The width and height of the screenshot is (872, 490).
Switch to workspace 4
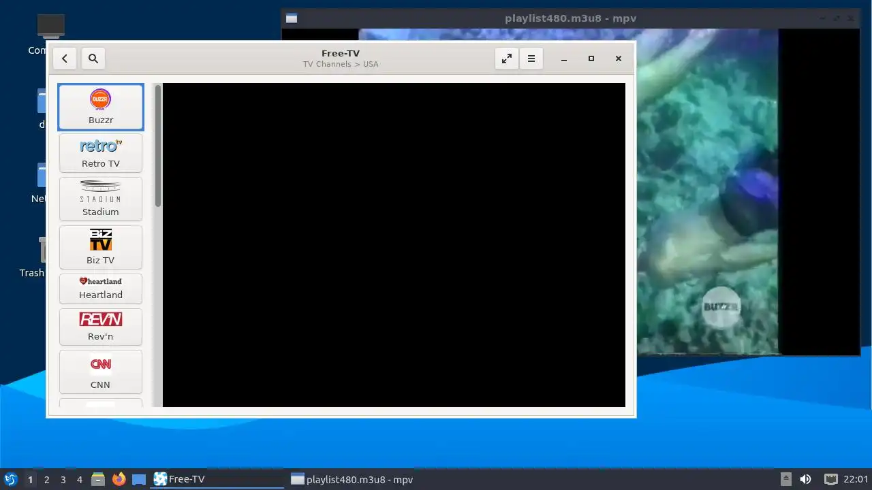[79, 479]
